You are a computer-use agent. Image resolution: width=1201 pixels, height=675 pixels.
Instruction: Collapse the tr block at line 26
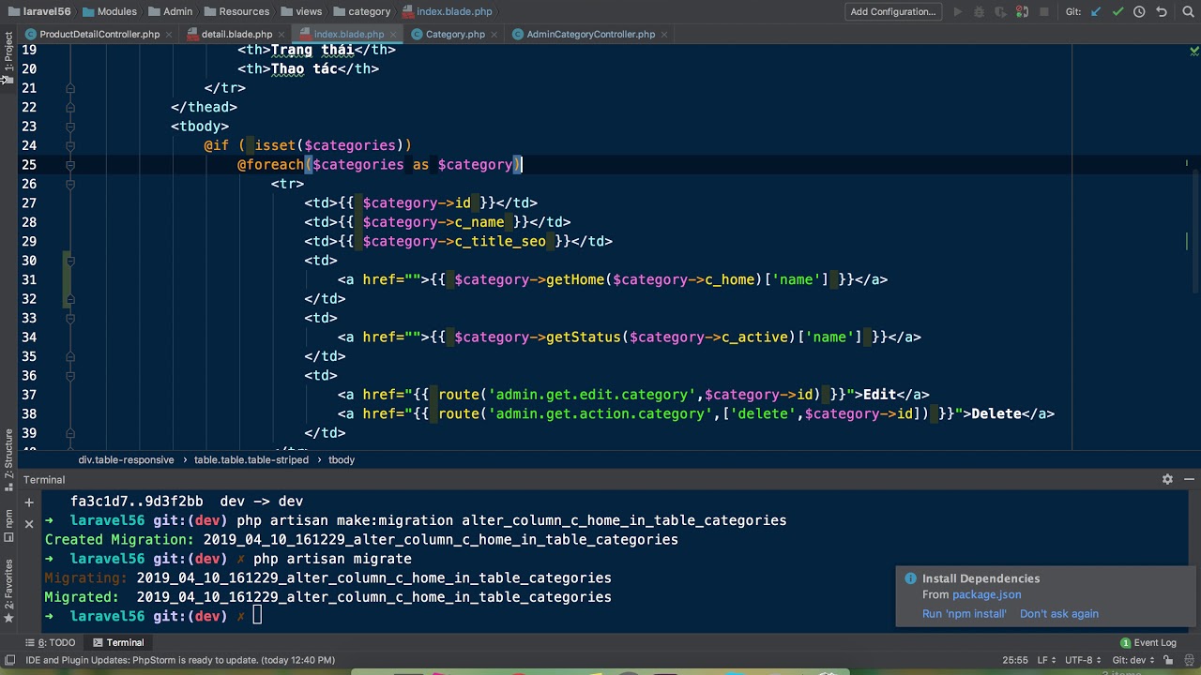click(70, 184)
